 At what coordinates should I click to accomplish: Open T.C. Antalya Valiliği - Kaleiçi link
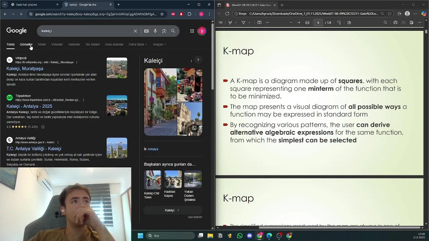coord(34,149)
